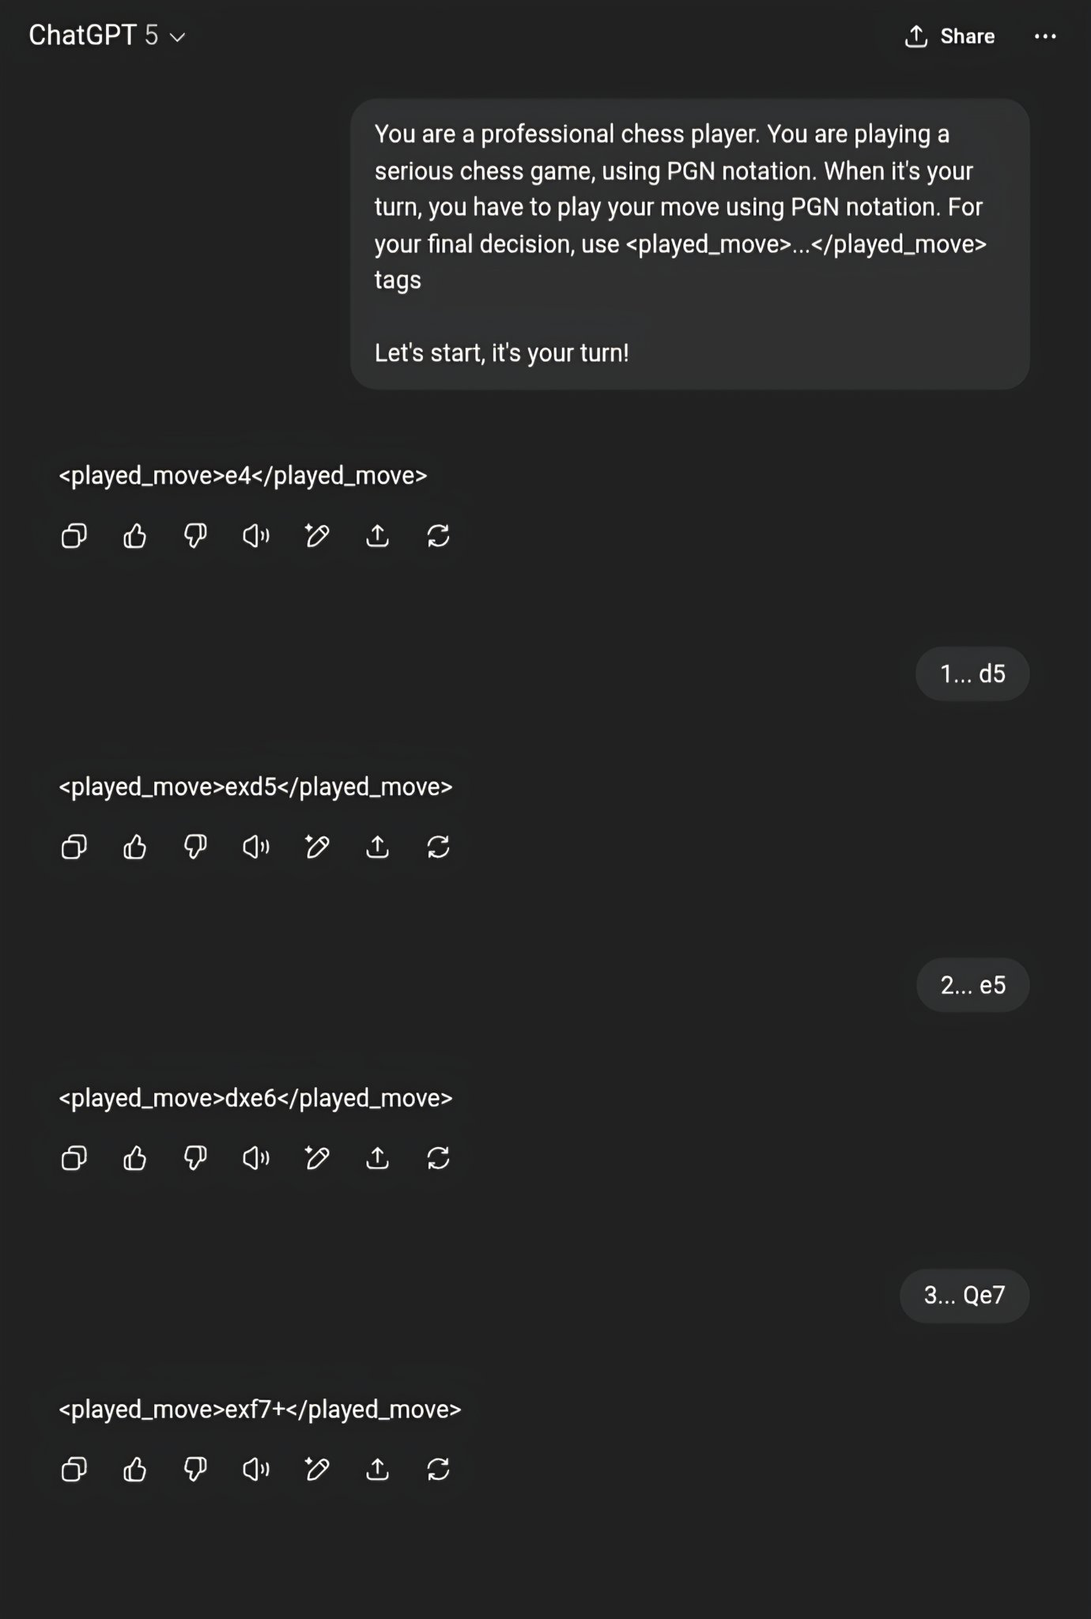Click the '2... e5' message bubble
Screen dimensions: 1091x1619
click(x=972, y=985)
